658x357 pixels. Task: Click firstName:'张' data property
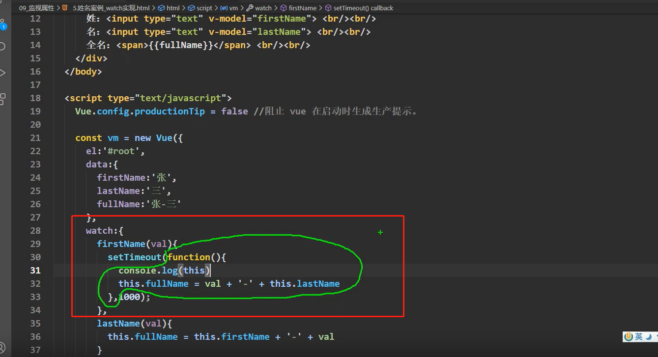[137, 178]
